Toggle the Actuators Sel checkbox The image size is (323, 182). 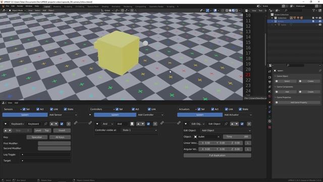coord(199,109)
